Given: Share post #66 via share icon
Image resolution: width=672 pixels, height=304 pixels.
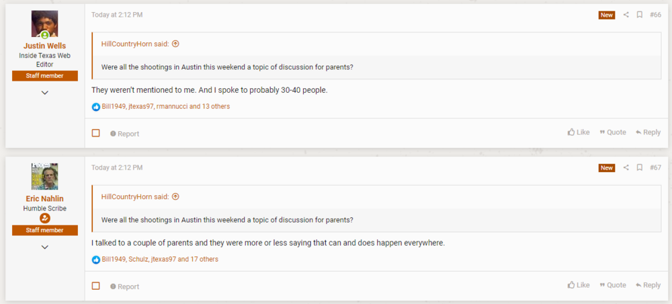Looking at the screenshot, I should pos(626,15).
